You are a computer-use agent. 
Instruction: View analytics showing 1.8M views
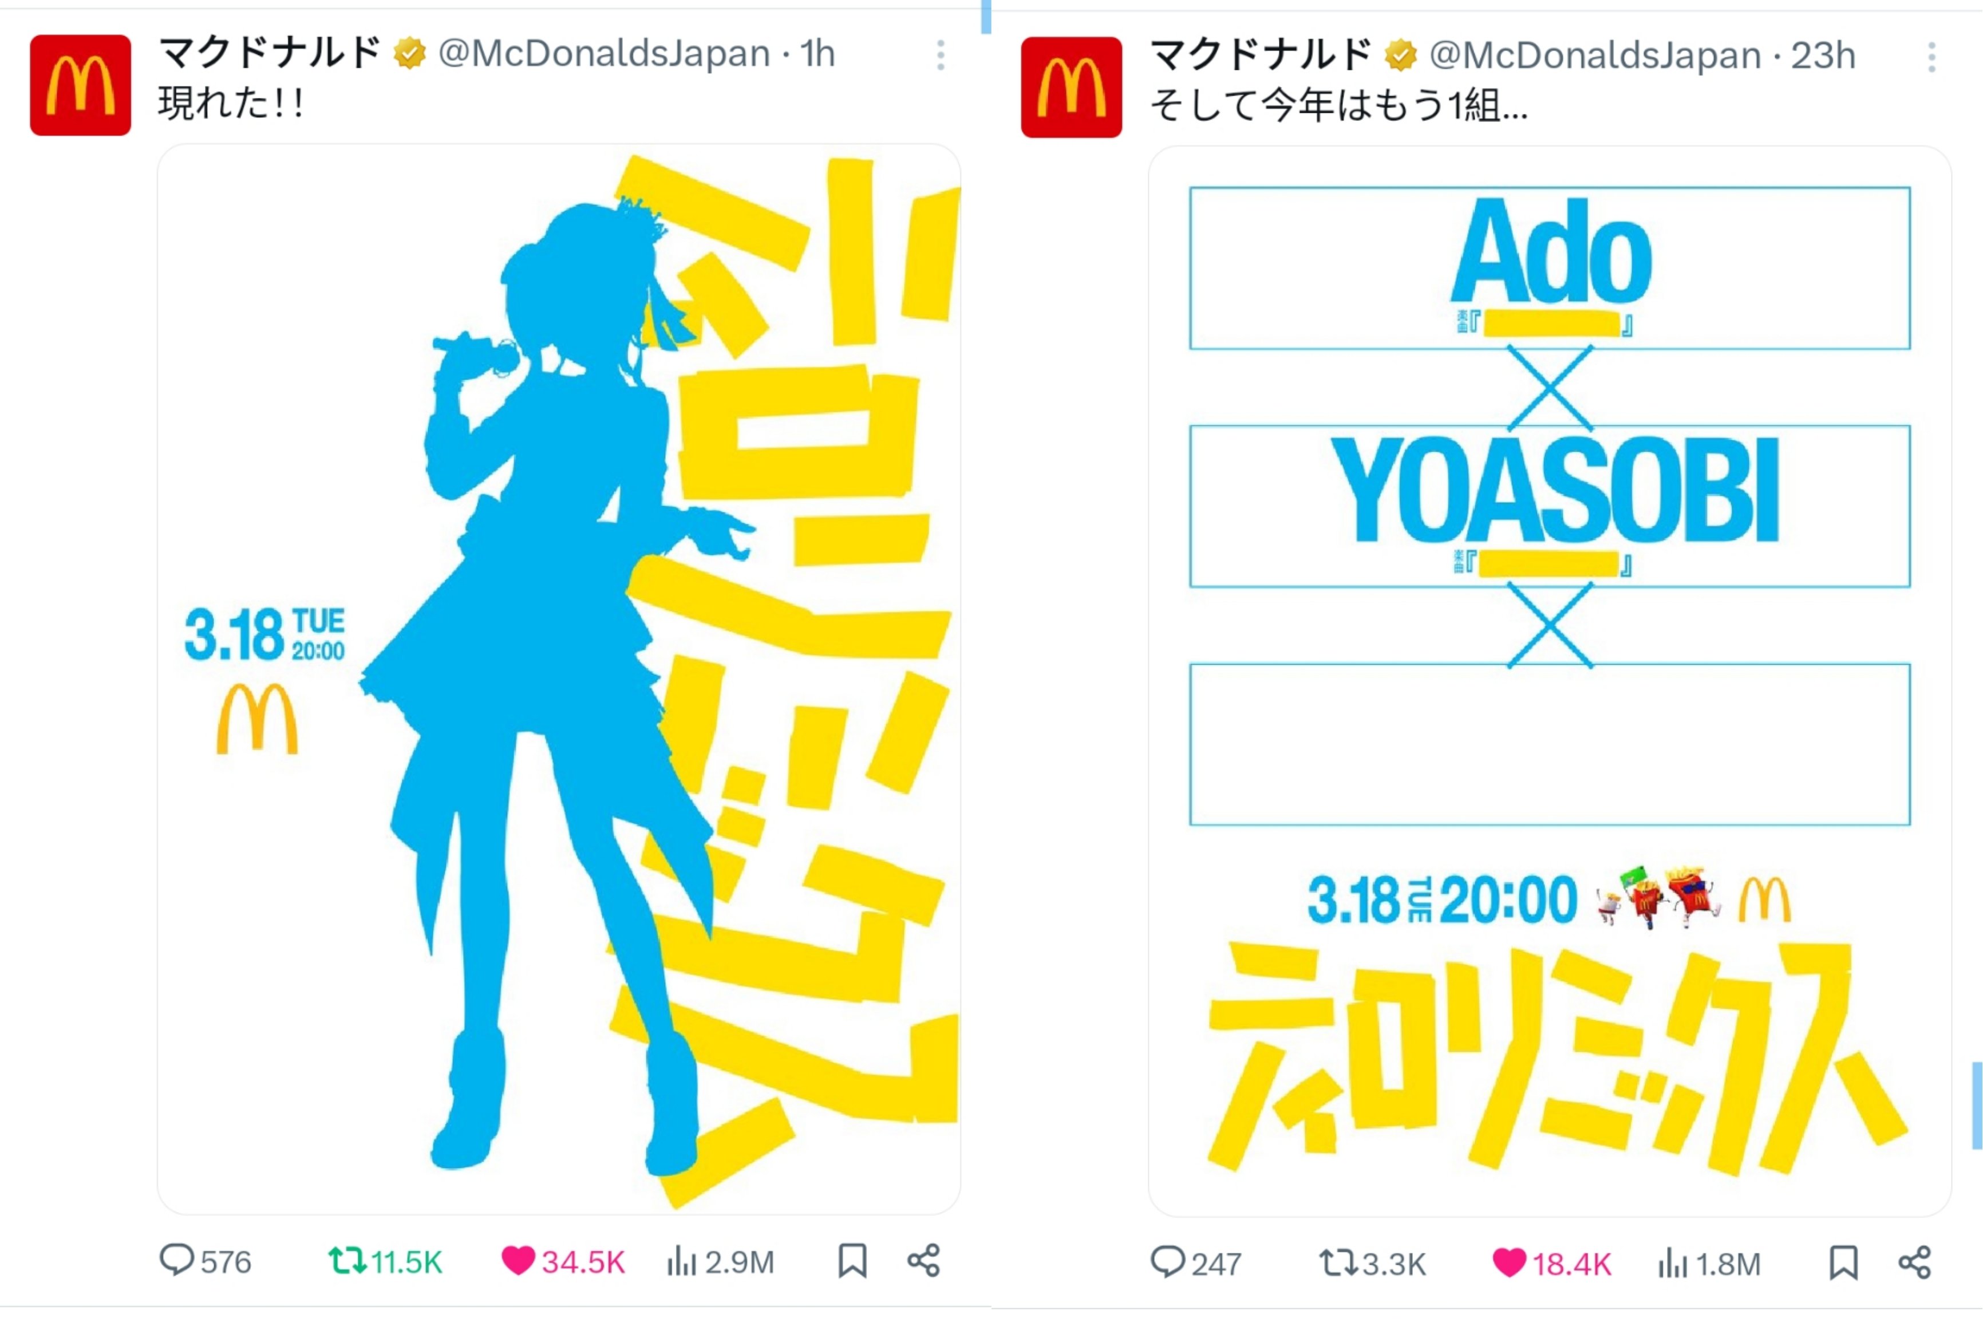pyautogui.click(x=1709, y=1263)
